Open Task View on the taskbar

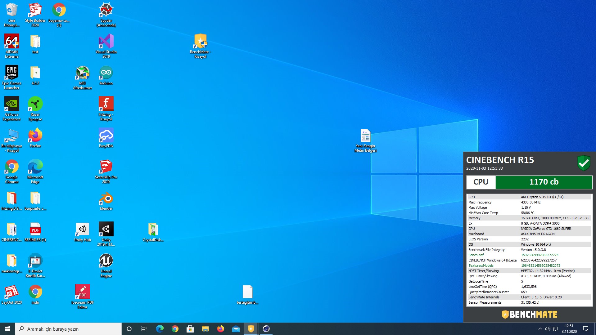point(144,329)
